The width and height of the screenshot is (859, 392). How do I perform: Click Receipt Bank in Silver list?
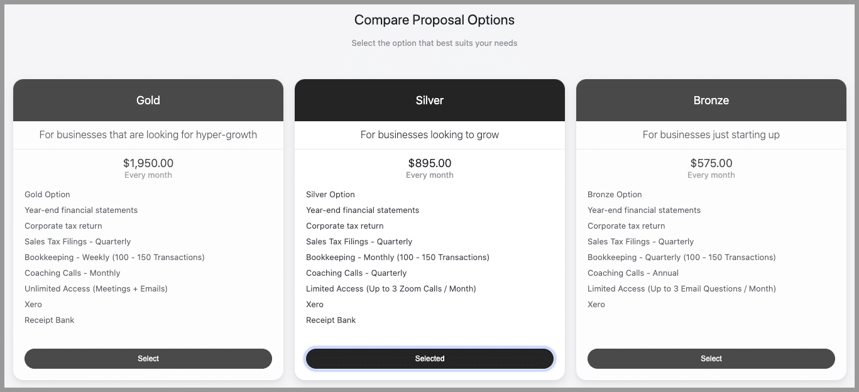tap(331, 320)
